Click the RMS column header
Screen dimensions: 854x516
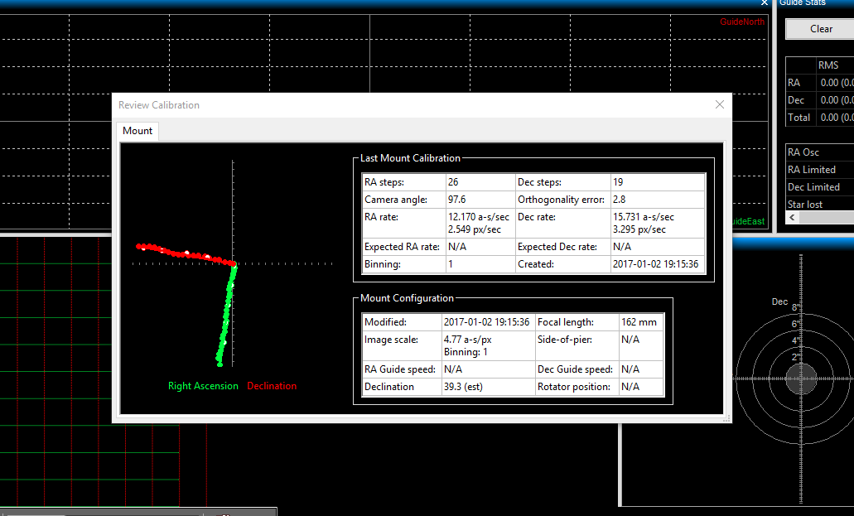(x=828, y=65)
